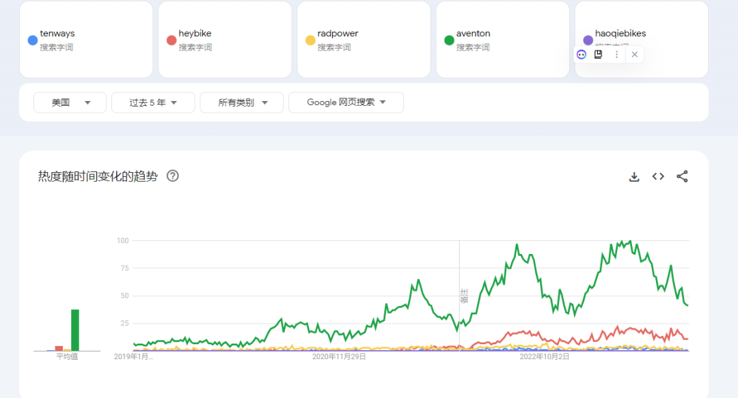Click the purple haoqiebikes color dot
The height and width of the screenshot is (398, 738).
pyautogui.click(x=588, y=40)
